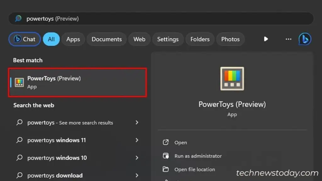Click the Bing Chat icon in filter bar

click(17, 39)
